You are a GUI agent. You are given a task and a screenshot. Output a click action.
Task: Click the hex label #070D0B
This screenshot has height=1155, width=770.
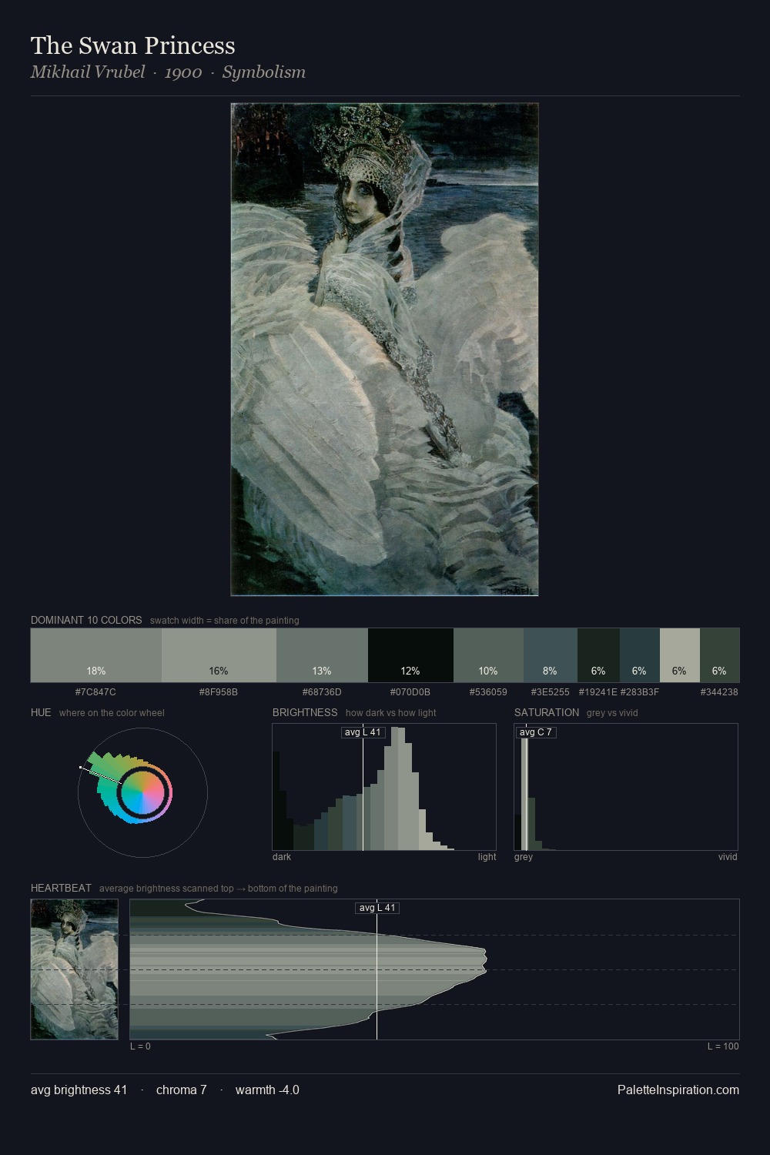pyautogui.click(x=410, y=692)
